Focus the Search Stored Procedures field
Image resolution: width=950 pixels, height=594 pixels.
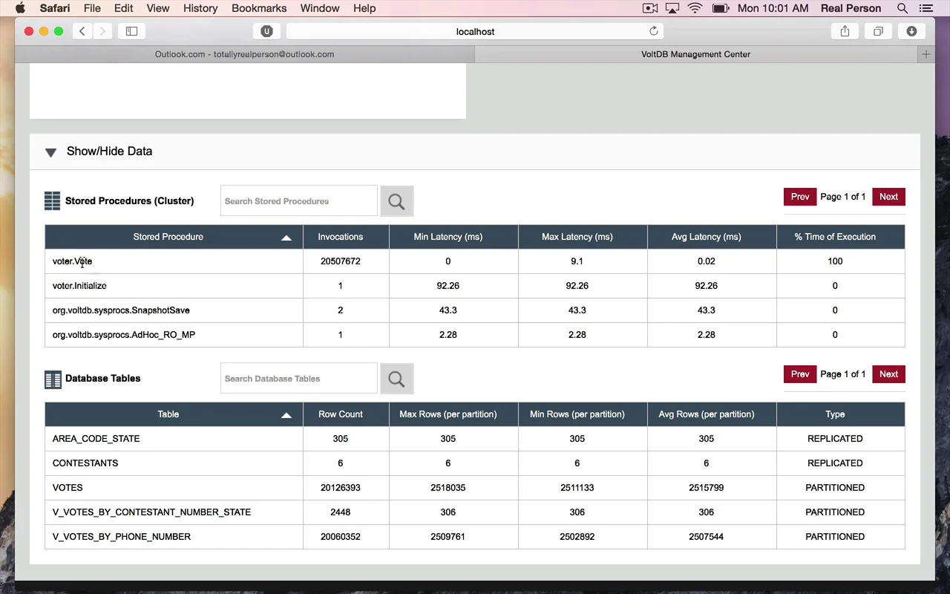299,201
